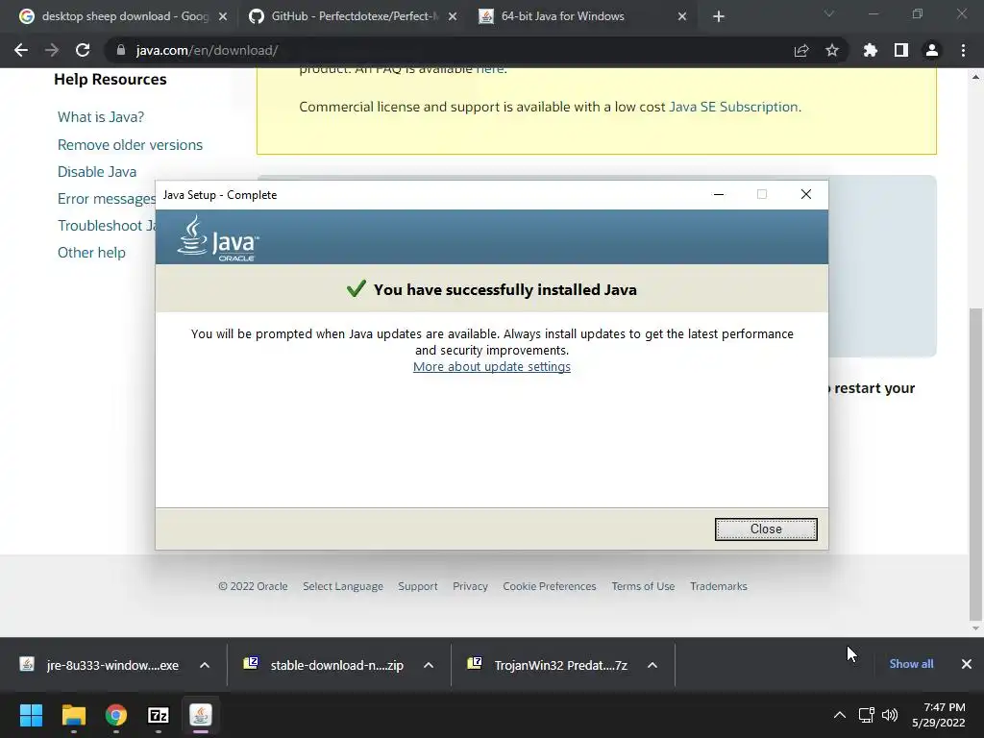Select Java installer taskbar icon
The image size is (984, 738).
(x=201, y=715)
